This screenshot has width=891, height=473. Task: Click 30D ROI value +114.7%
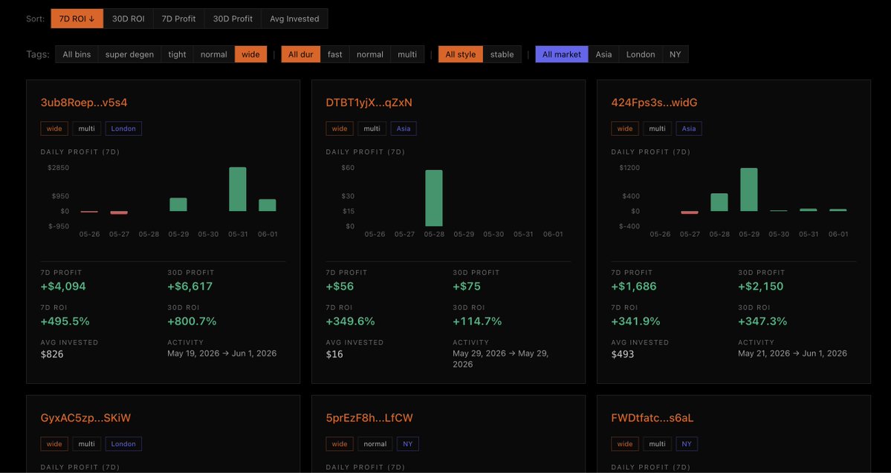(477, 322)
